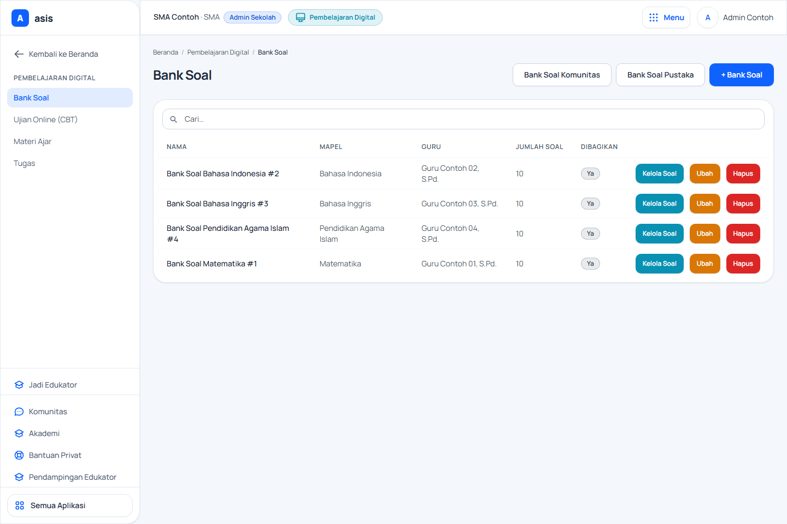Click the Jadi Edukator graduation cap icon

pos(19,385)
